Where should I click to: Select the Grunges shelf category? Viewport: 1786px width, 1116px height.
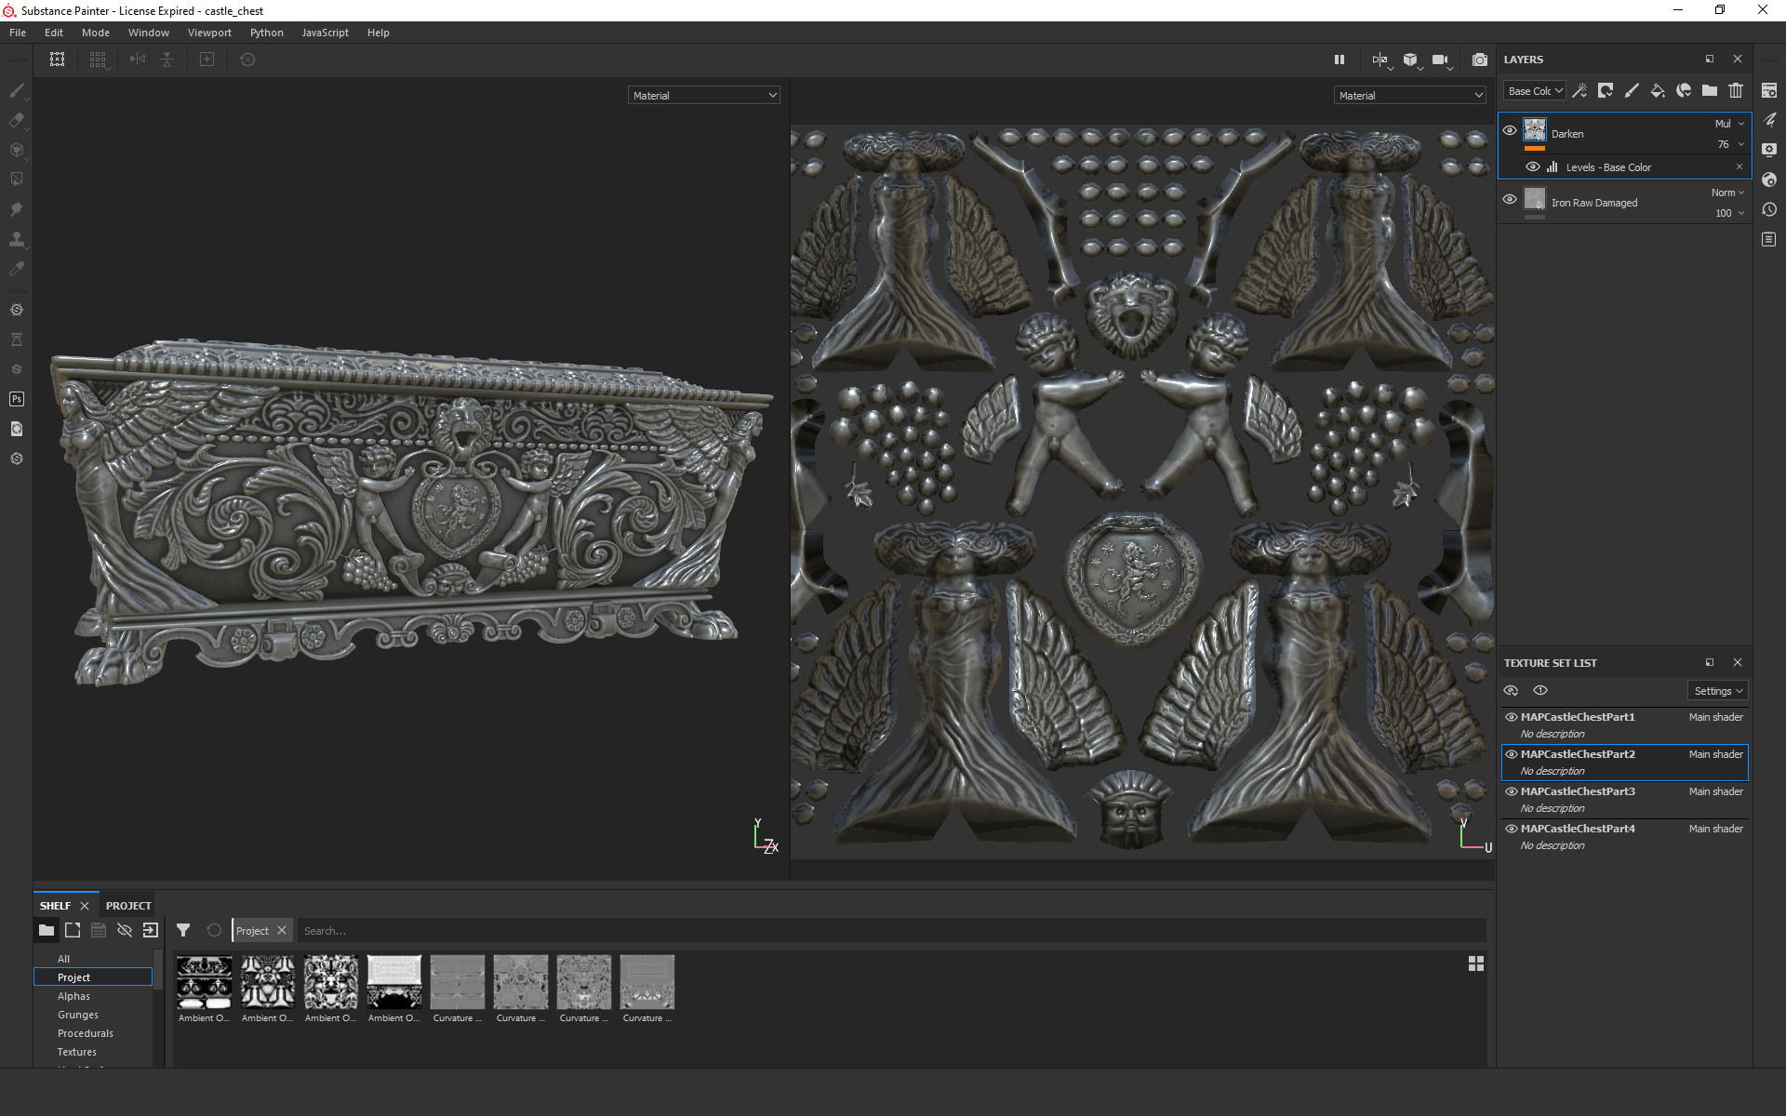(78, 1015)
